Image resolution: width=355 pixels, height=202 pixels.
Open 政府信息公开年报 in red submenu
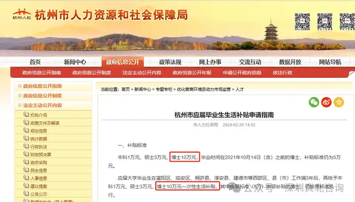[192, 72]
